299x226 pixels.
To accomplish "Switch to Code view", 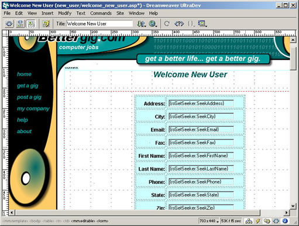I will pyautogui.click(x=9, y=24).
